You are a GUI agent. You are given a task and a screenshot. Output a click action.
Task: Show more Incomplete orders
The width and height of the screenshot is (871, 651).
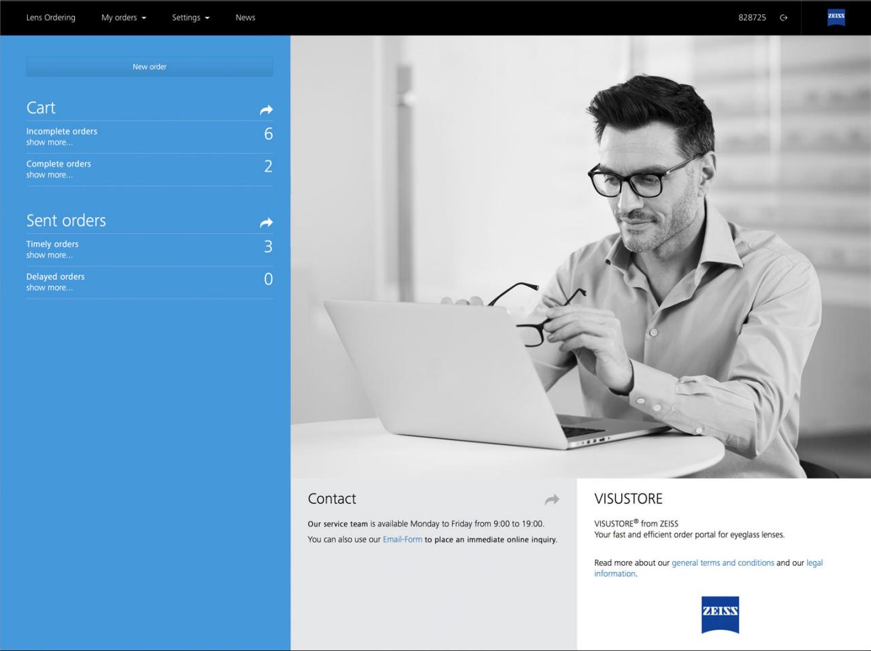coord(50,142)
